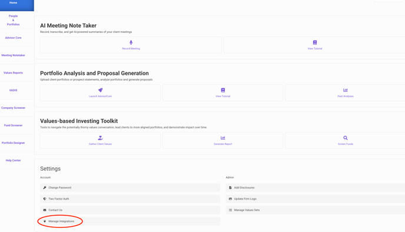Open Add Disclosures admin option
The image size is (405, 232).
click(x=316, y=188)
